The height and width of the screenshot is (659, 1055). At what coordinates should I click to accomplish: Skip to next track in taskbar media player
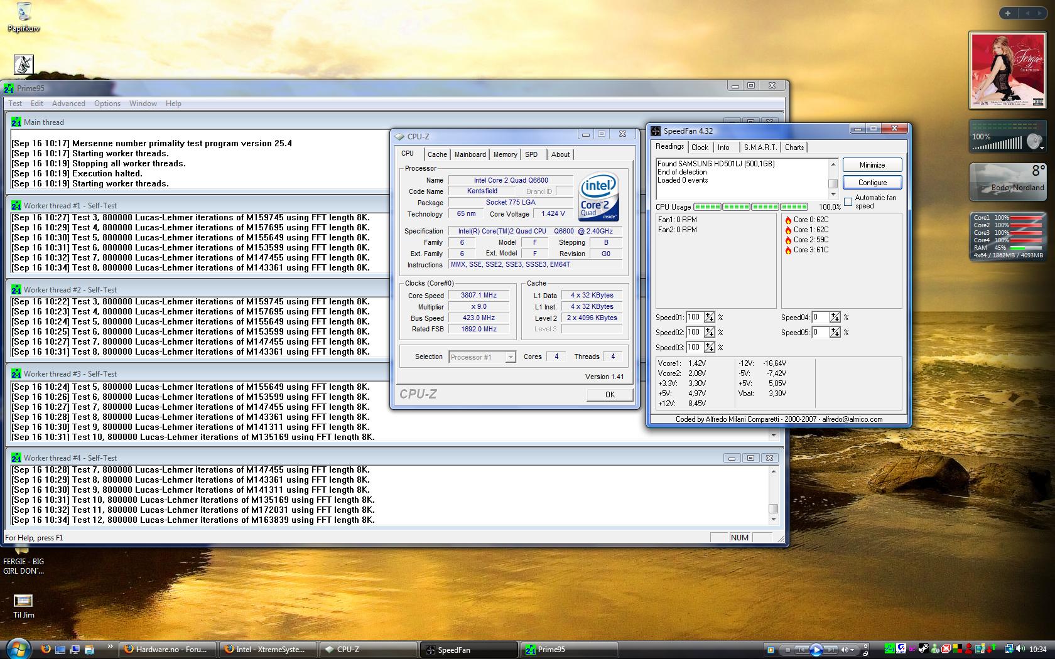point(831,650)
